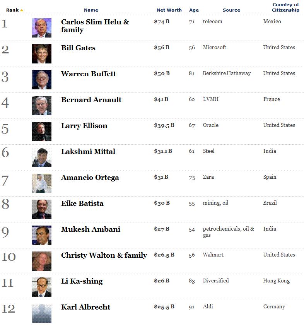The height and width of the screenshot is (325, 304).
Task: Open Lakshmi Mittal profile link
Action: [x=88, y=152]
